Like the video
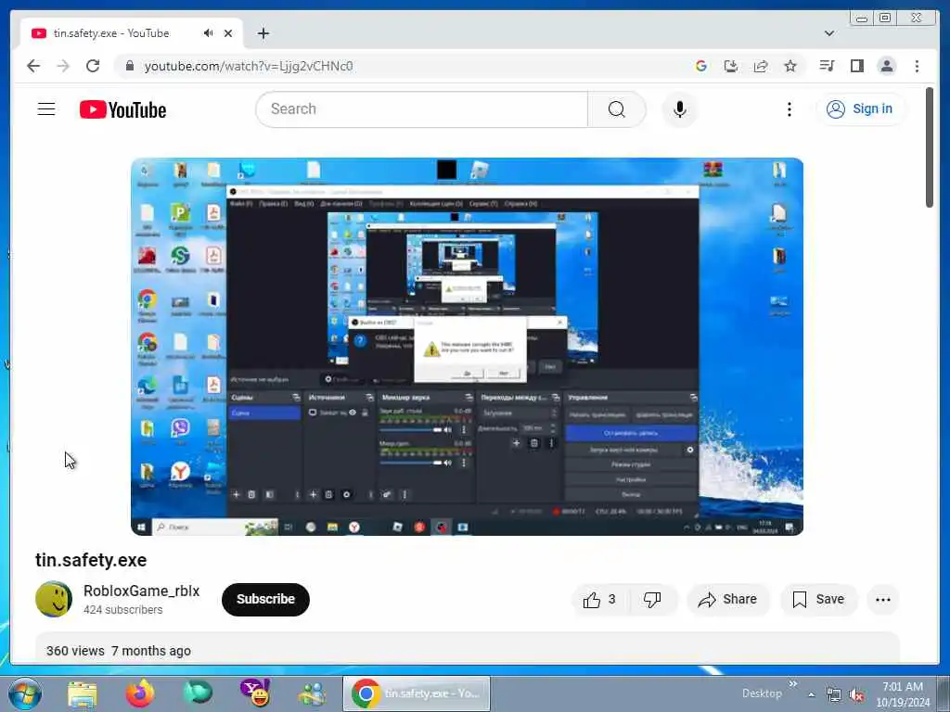 600,600
